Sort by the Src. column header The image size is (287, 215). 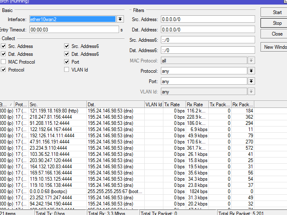coord(57,105)
